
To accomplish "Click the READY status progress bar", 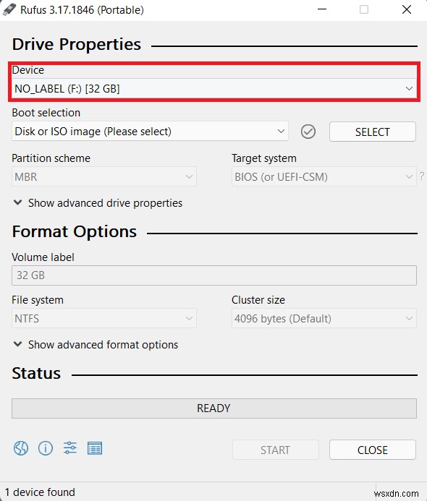I will [x=214, y=408].
